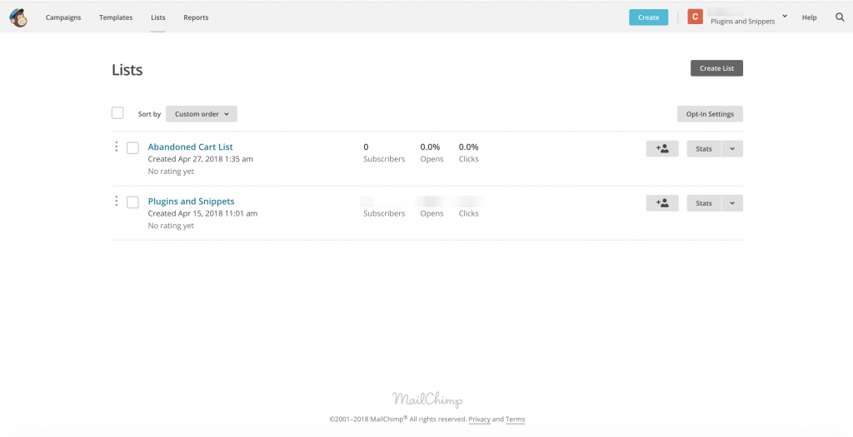This screenshot has height=437, width=853.
Task: Click the Plugins and Snippets account name
Action: [x=742, y=22]
